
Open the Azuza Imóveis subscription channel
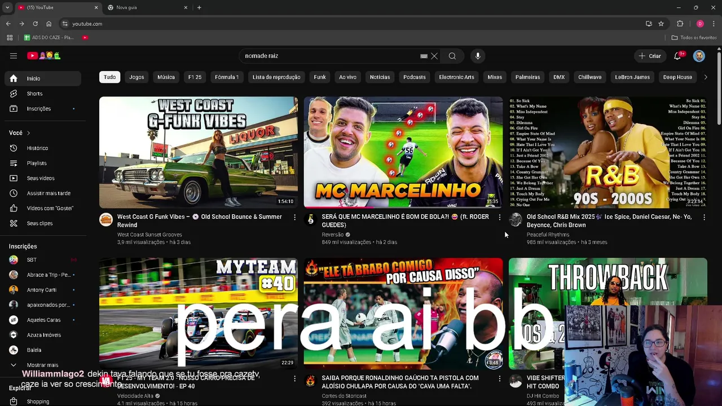click(x=43, y=335)
